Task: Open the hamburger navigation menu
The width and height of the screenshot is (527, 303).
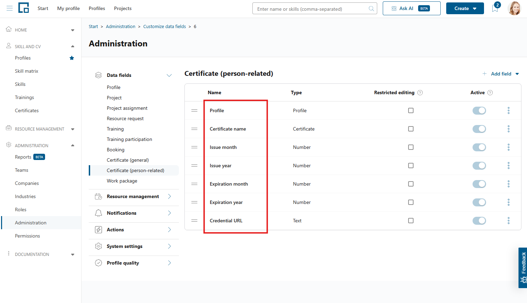Action: coord(10,8)
